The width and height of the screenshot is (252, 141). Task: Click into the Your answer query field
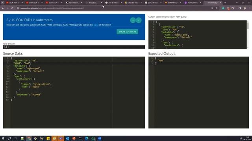pyautogui.click(x=74, y=47)
